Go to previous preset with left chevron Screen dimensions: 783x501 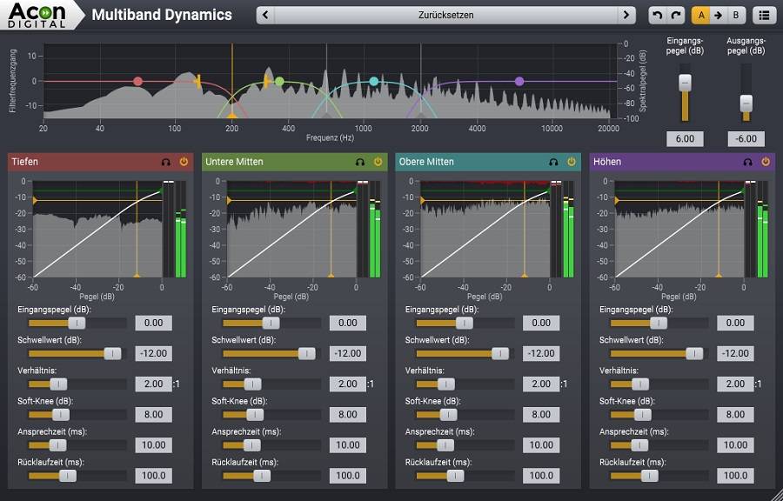point(265,15)
